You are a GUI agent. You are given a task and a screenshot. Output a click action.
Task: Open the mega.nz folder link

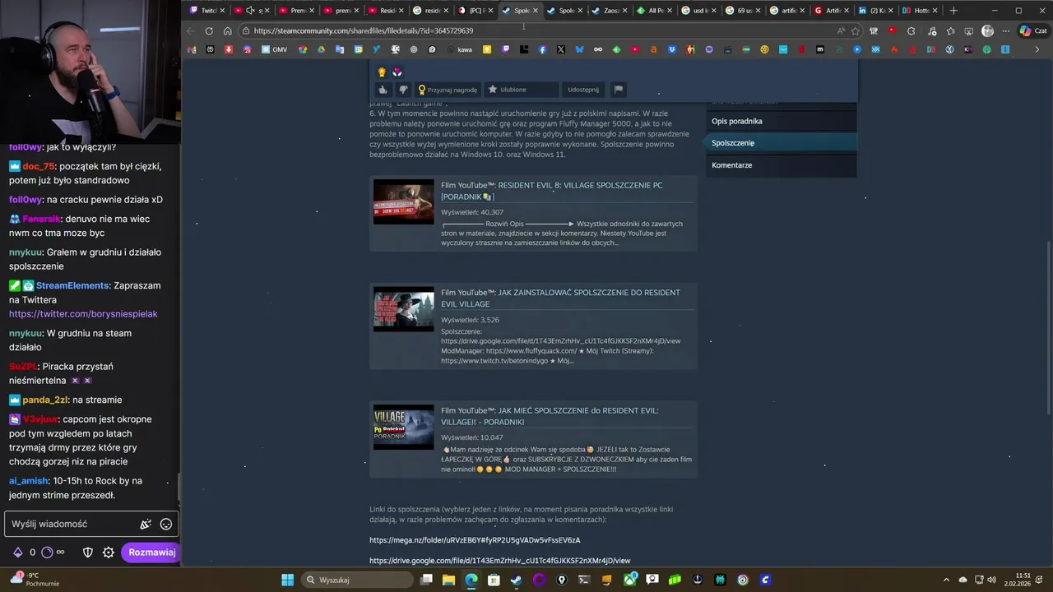(x=475, y=540)
